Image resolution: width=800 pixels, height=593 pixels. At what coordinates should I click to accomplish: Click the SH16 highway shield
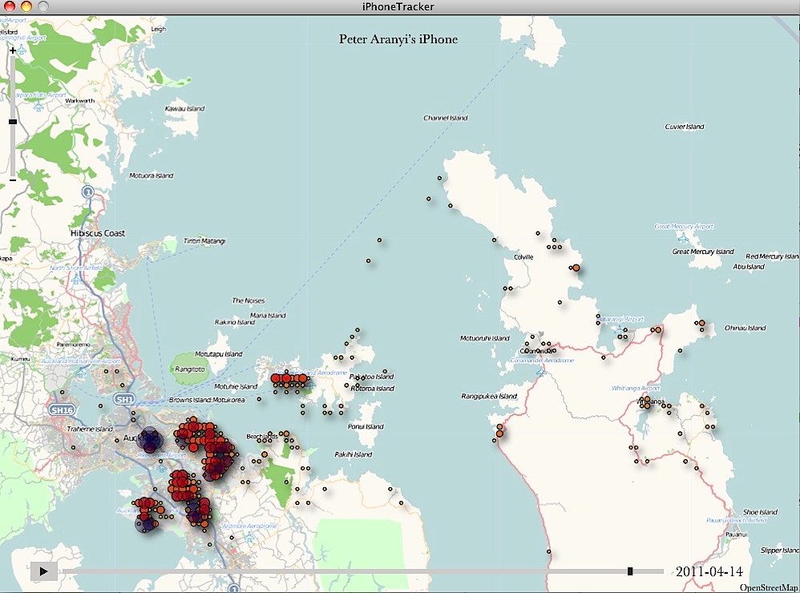point(62,410)
